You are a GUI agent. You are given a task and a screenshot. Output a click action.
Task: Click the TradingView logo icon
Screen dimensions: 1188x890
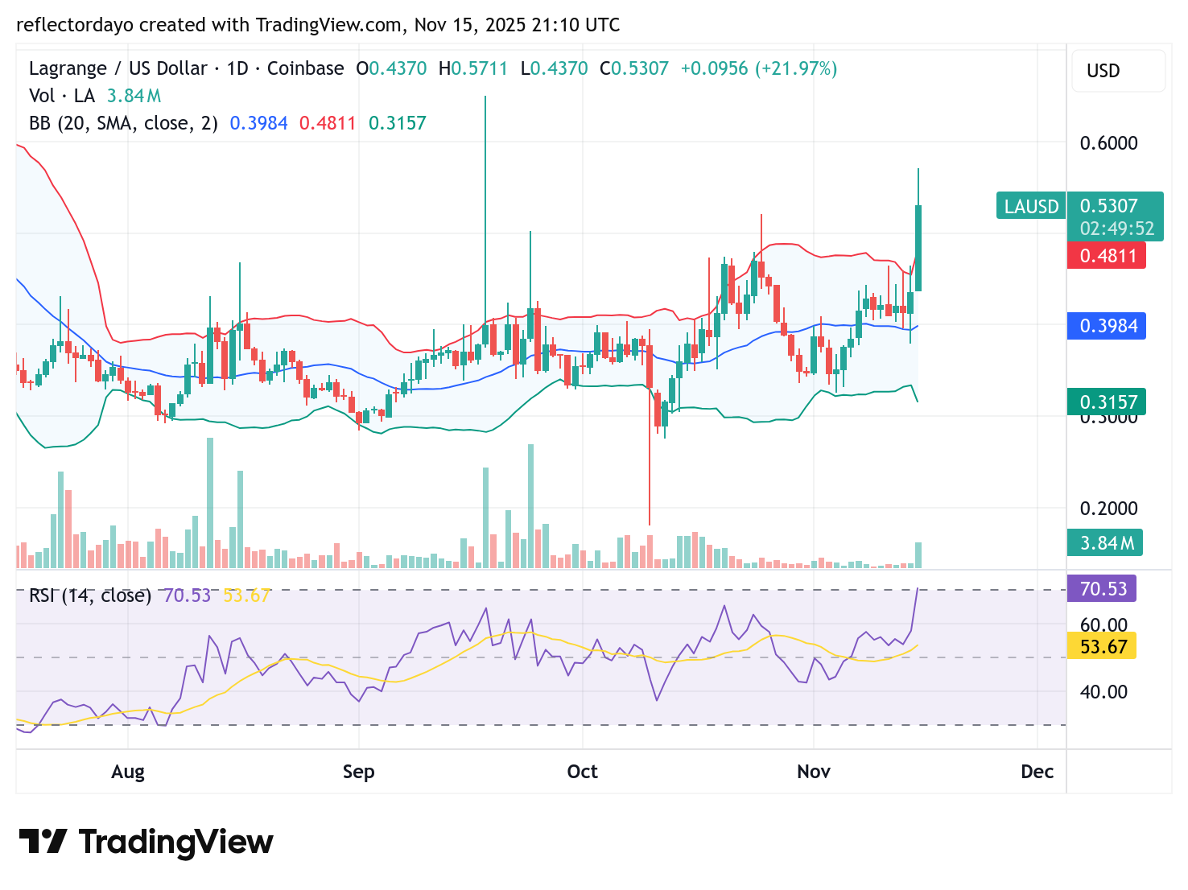43,842
